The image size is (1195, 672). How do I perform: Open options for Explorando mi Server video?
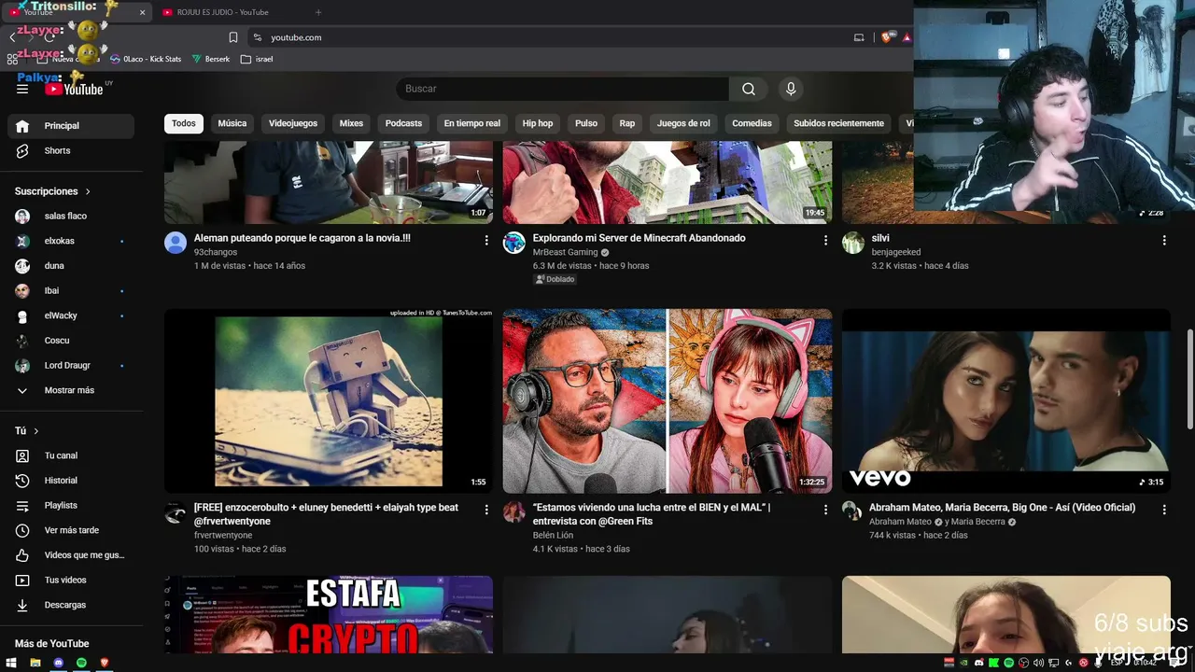pos(825,240)
